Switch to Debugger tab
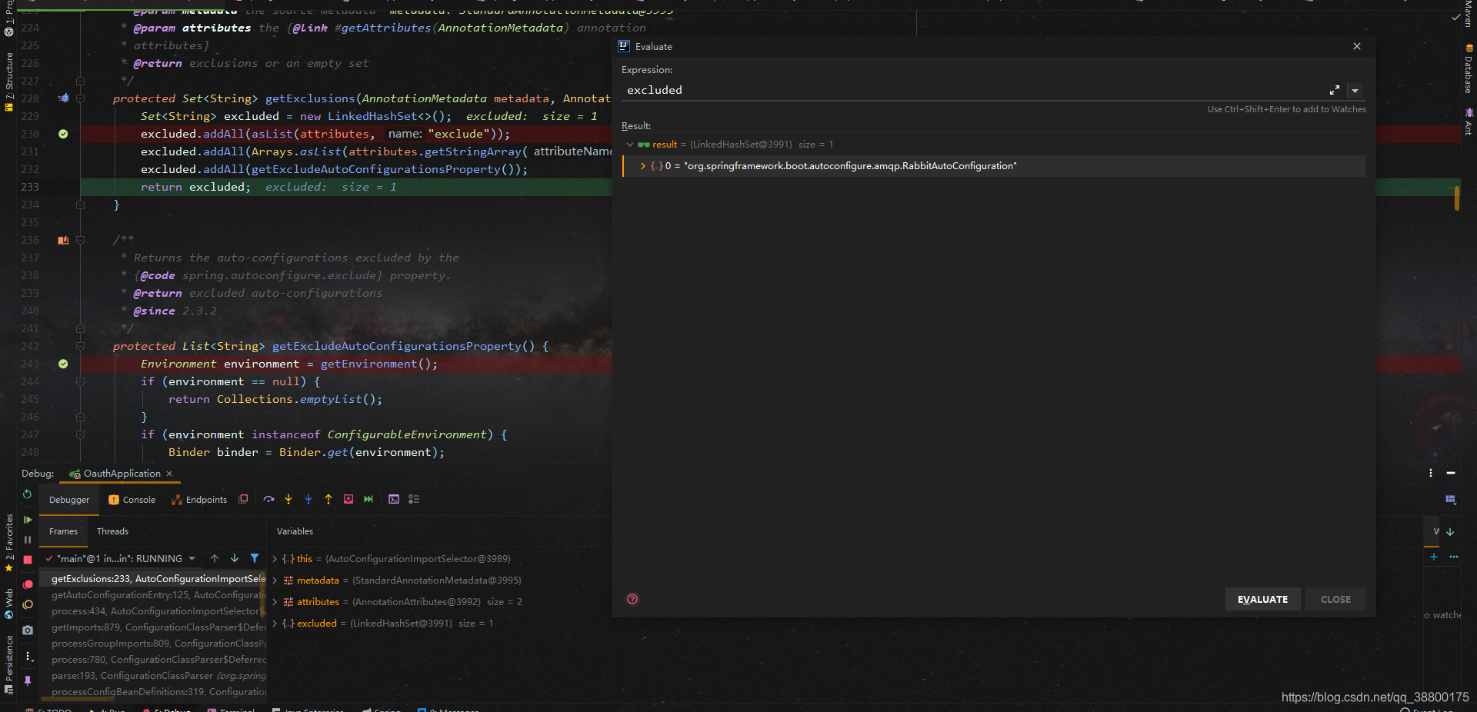The height and width of the screenshot is (712, 1477). (69, 500)
